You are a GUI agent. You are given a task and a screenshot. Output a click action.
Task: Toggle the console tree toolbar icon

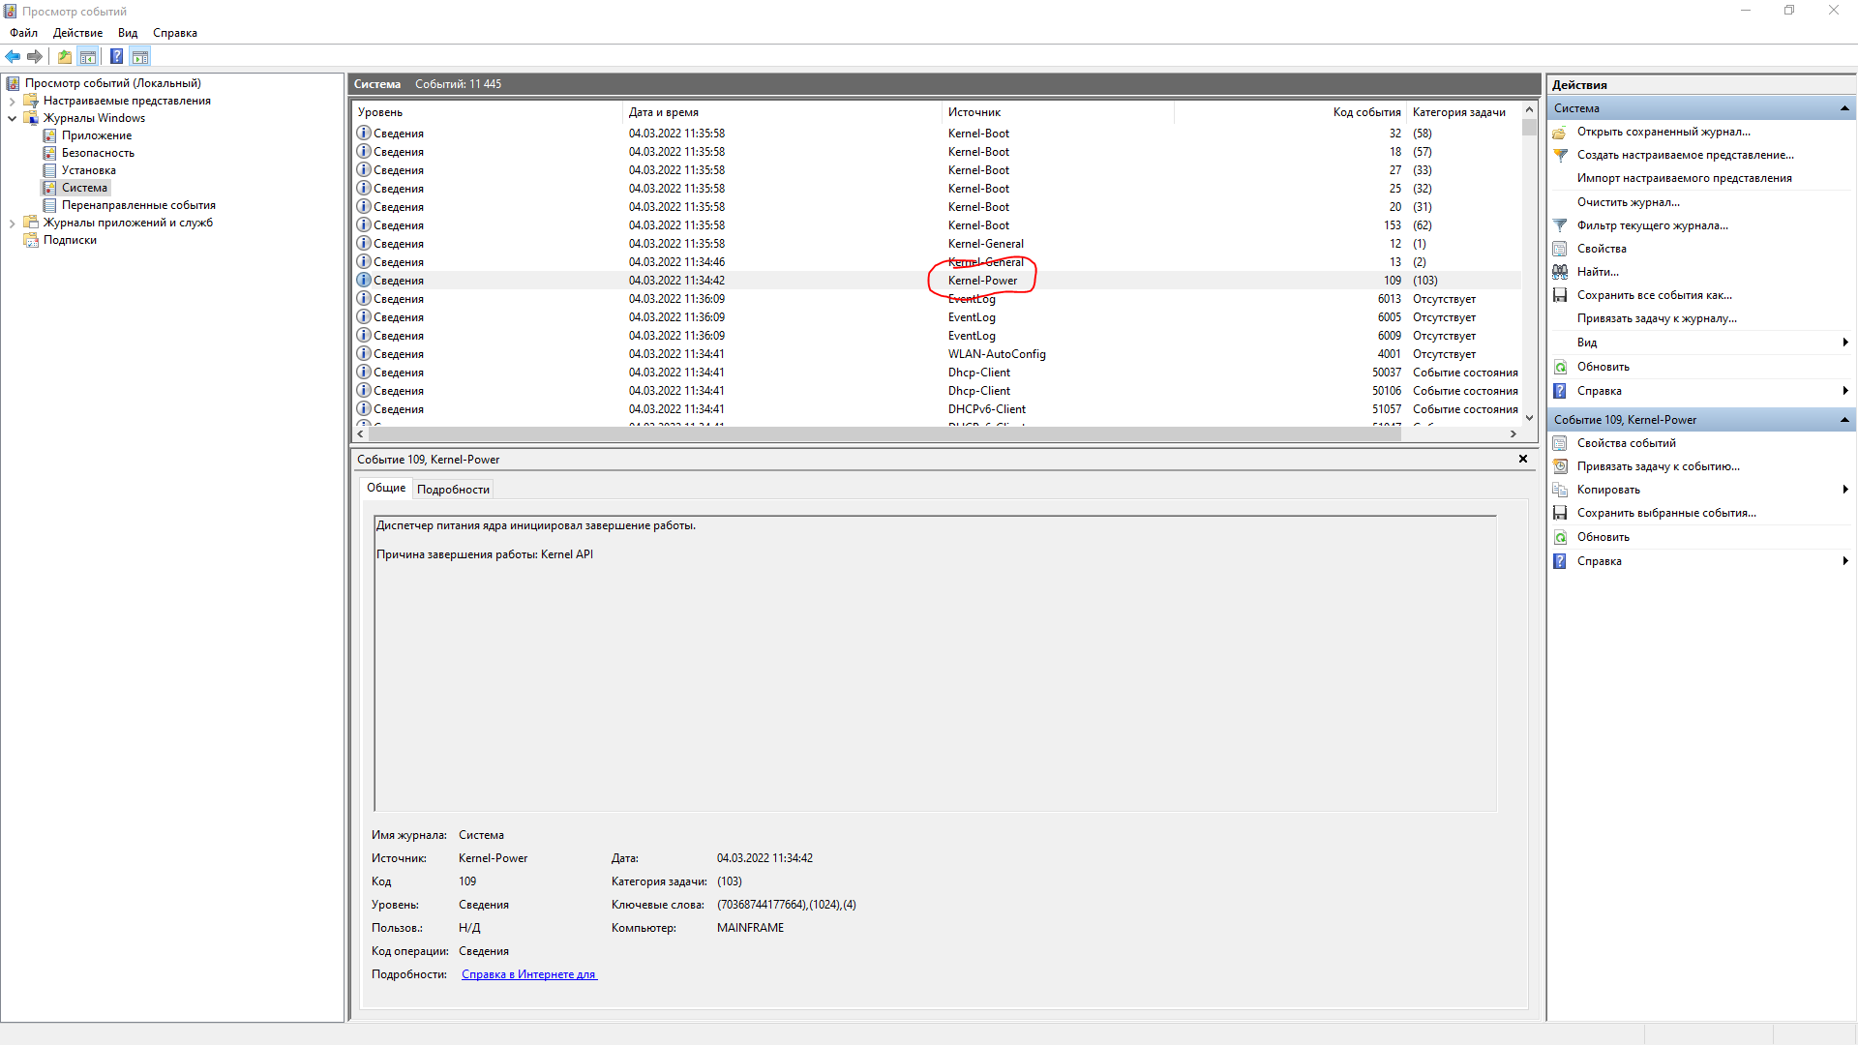88,56
